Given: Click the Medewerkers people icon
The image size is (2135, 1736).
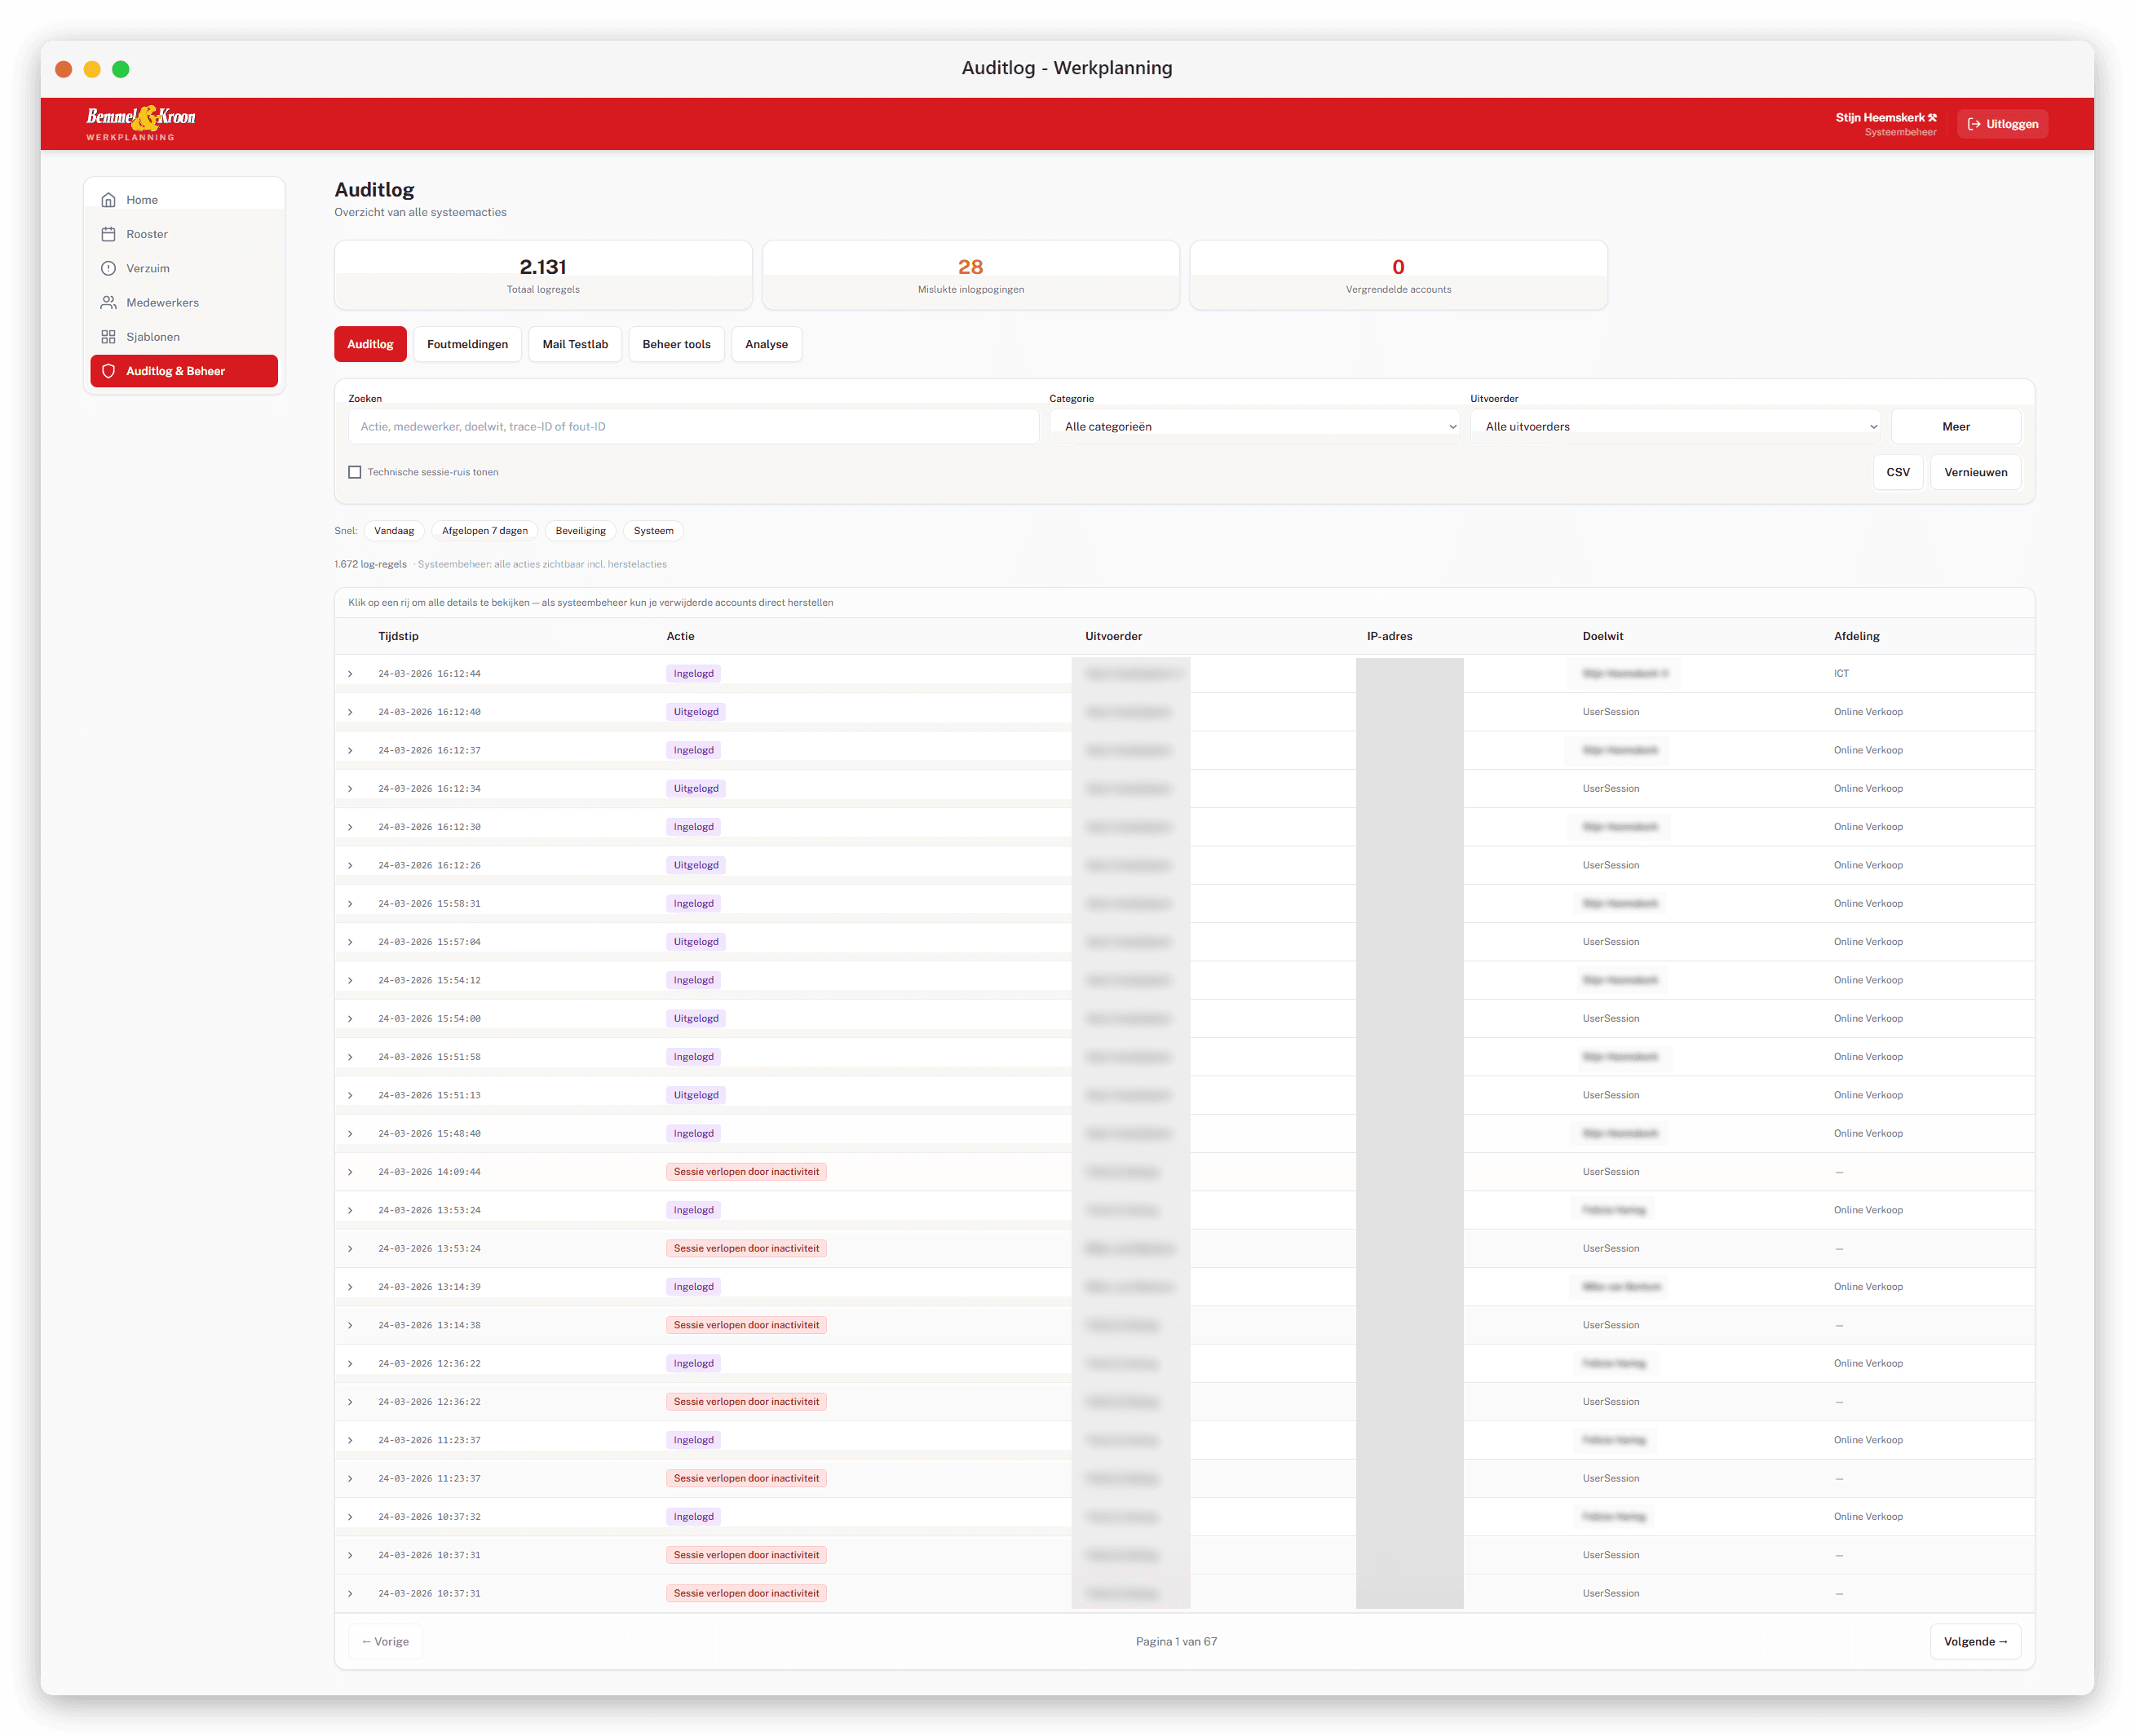Looking at the screenshot, I should point(108,302).
